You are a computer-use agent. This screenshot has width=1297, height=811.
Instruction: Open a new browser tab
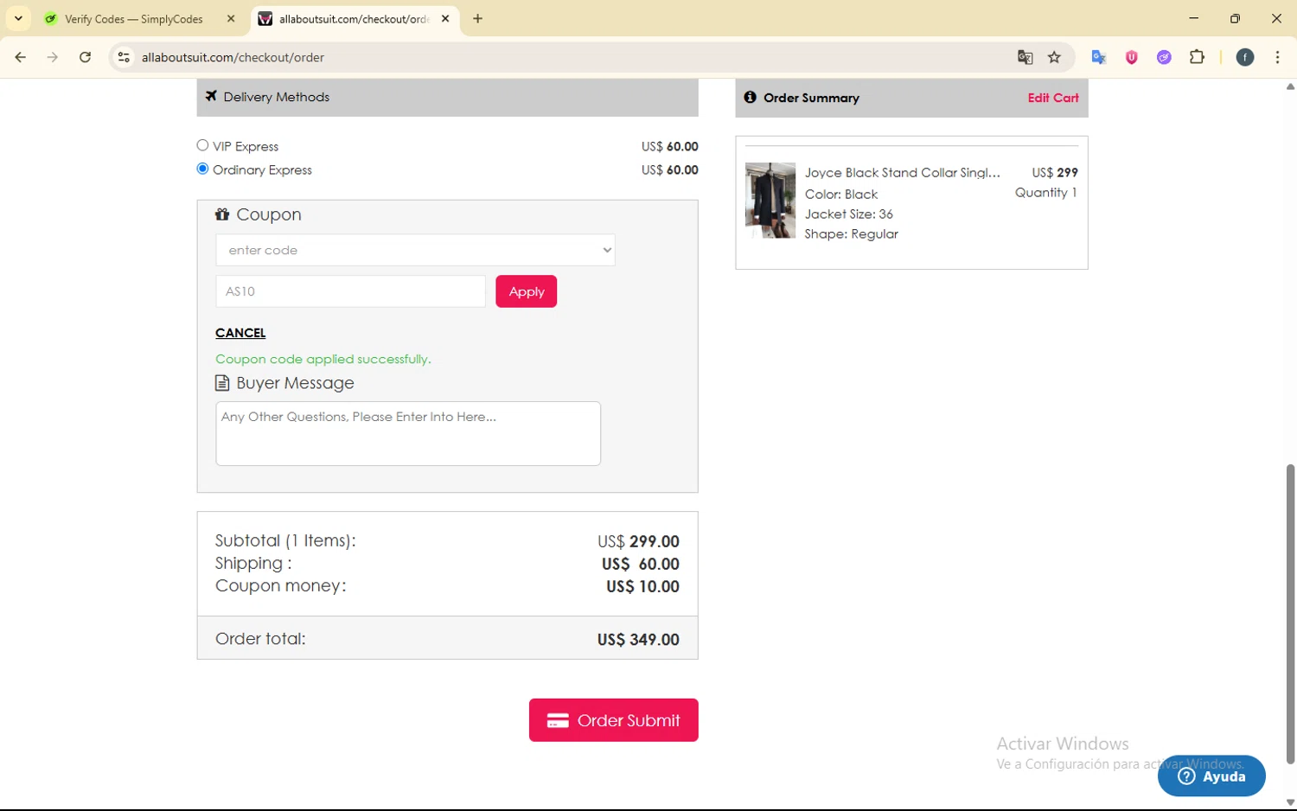pos(477,18)
